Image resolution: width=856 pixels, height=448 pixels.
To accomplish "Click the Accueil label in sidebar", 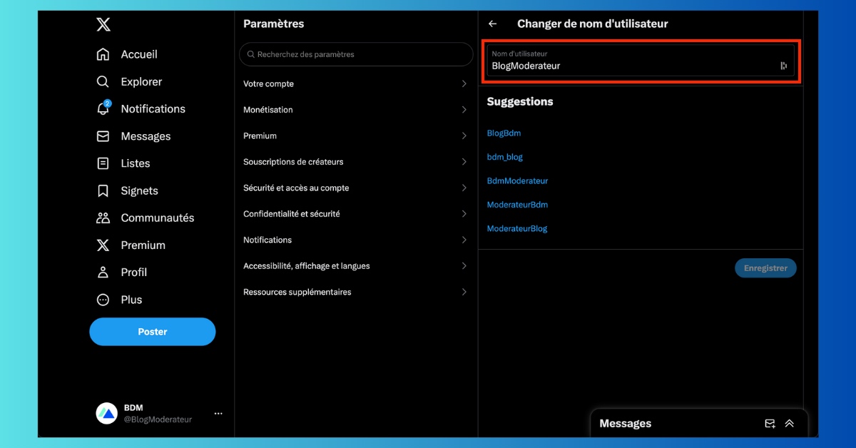I will (x=139, y=54).
